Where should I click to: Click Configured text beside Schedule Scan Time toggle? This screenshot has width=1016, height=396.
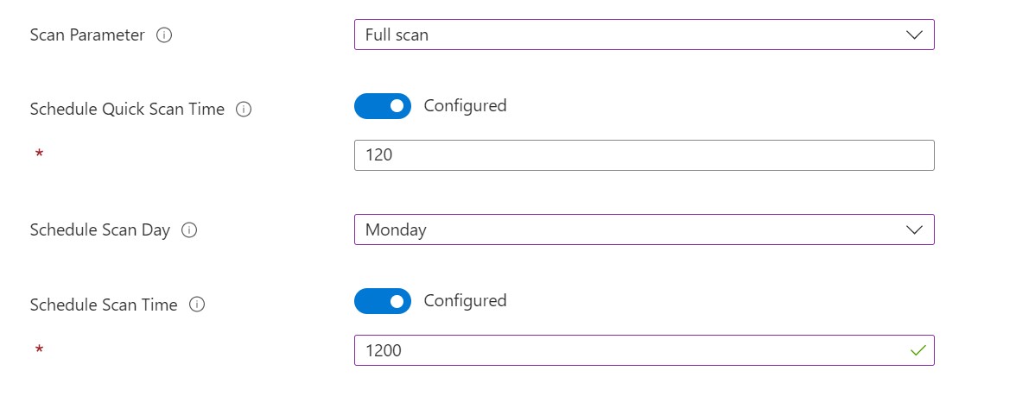click(465, 301)
